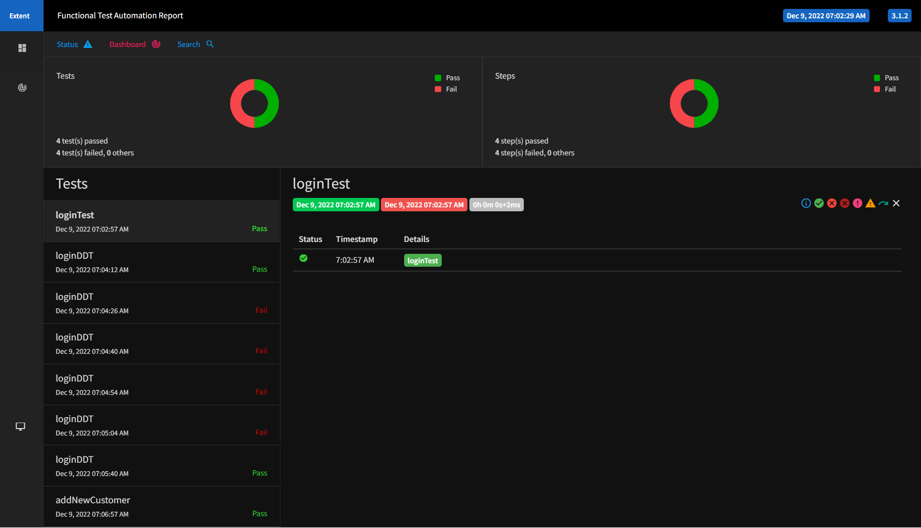Open the failing loginDDT run from 07:04:26 AM
This screenshot has height=528, width=921.
point(161,303)
